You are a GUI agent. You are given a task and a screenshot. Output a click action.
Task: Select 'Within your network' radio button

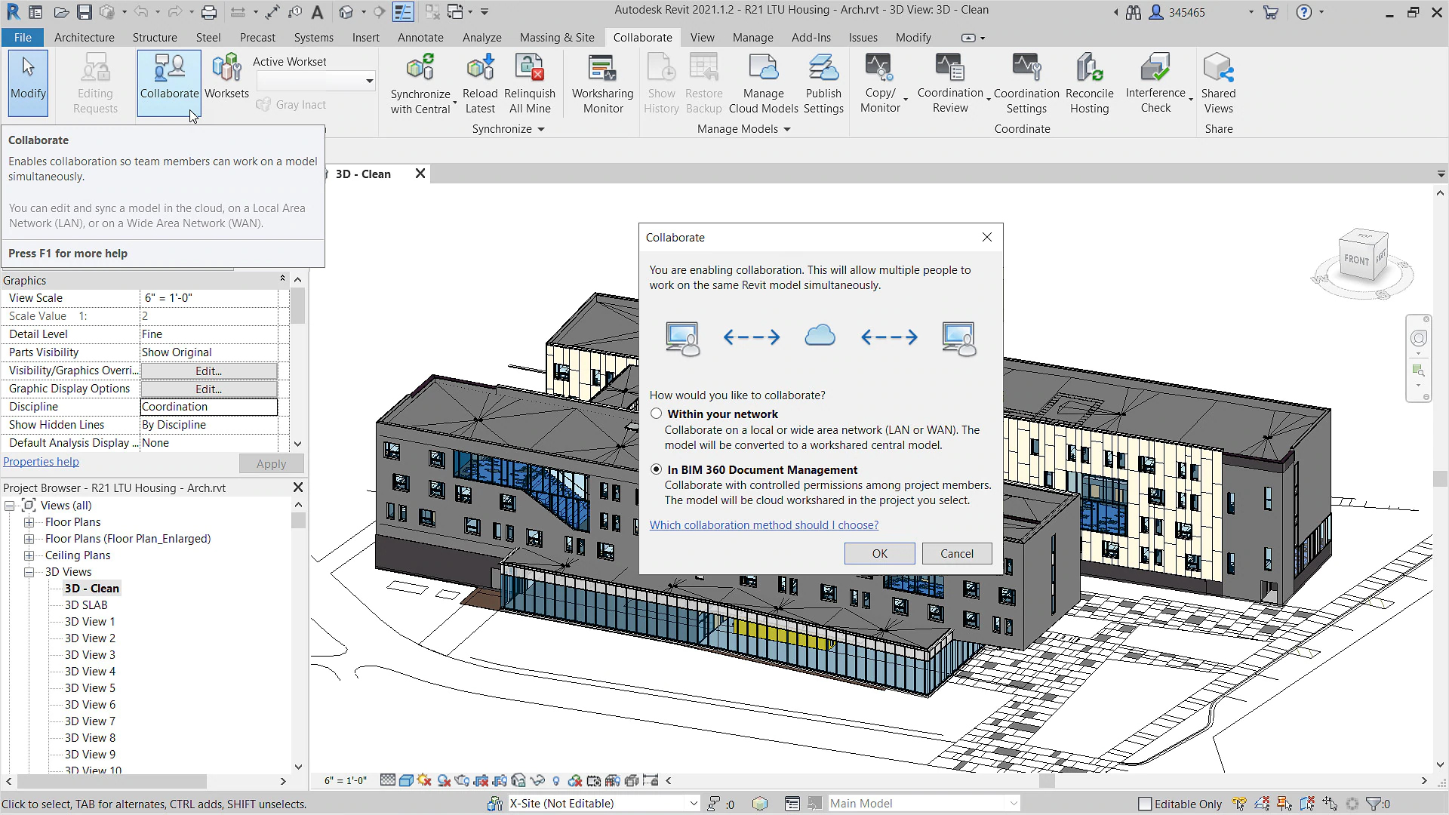655,413
